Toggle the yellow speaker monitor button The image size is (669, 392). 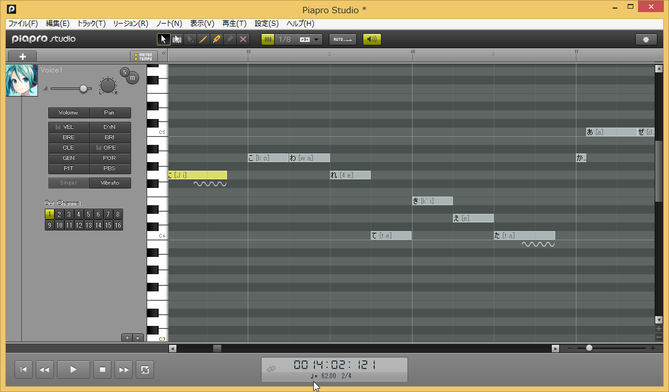pyautogui.click(x=372, y=39)
